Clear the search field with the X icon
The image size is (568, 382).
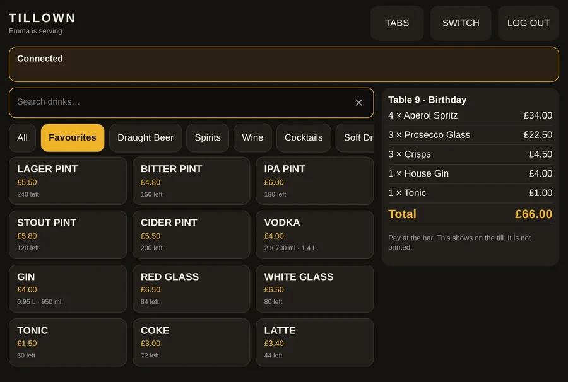coord(358,103)
